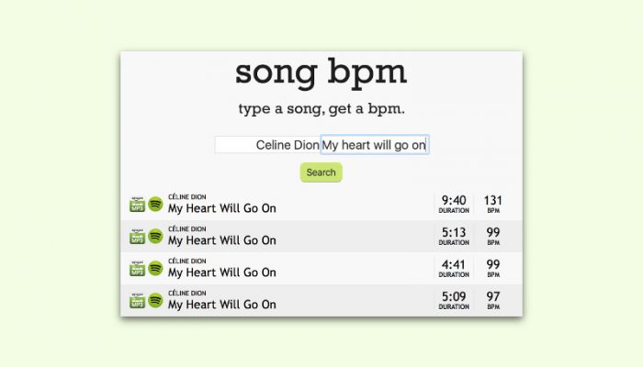Click the 4:41 duration value
The width and height of the screenshot is (643, 367).
tap(454, 264)
